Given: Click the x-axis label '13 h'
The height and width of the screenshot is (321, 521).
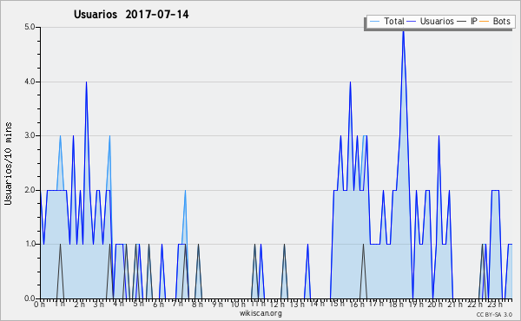Looking at the screenshot, I should click(297, 305).
